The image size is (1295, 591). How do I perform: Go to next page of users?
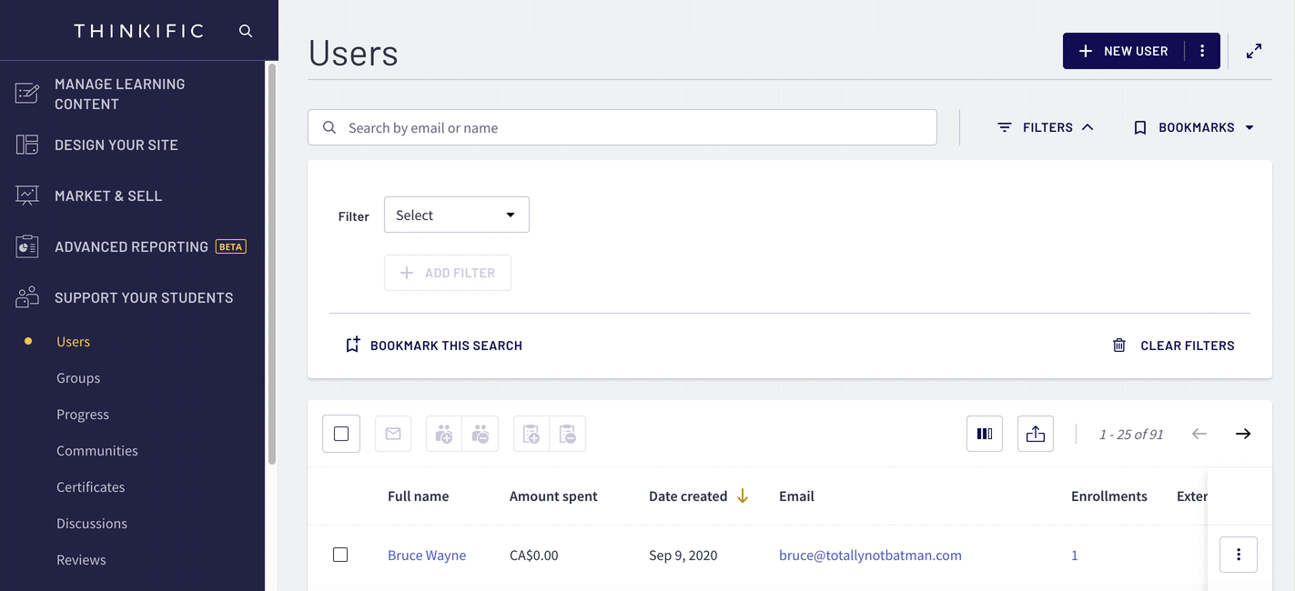point(1243,435)
